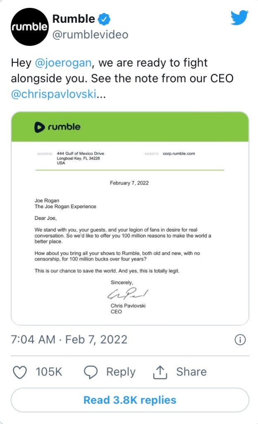Click the reply speech bubble icon
This screenshot has width=258, height=424.
point(91,372)
